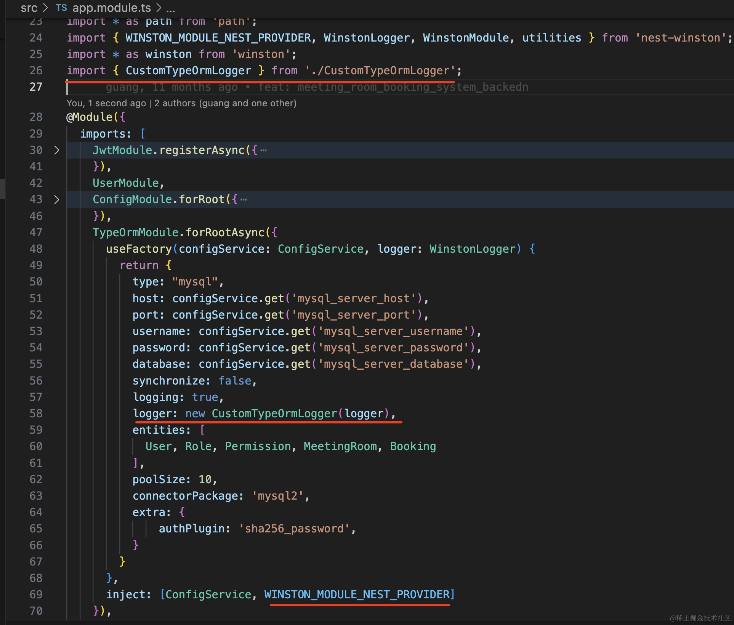
Task: Expand folded ConfigModule.forRoot block arrow
Action: click(x=56, y=200)
